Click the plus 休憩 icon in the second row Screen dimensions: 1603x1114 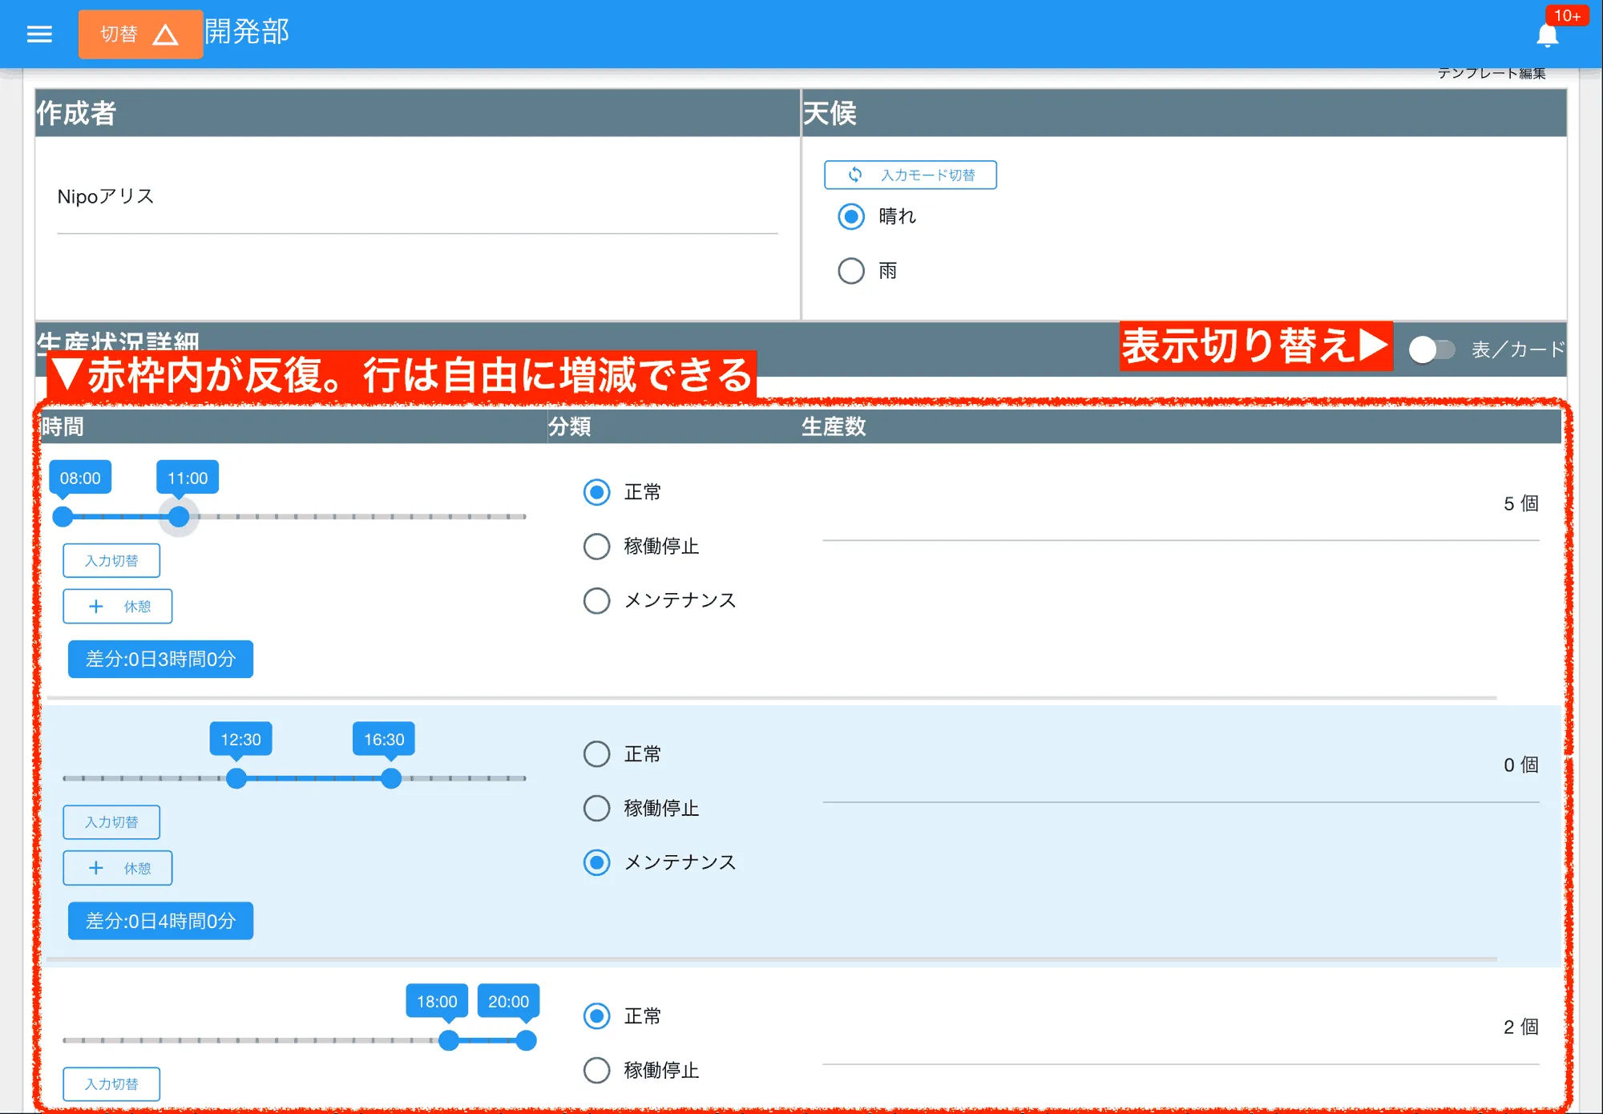[96, 867]
